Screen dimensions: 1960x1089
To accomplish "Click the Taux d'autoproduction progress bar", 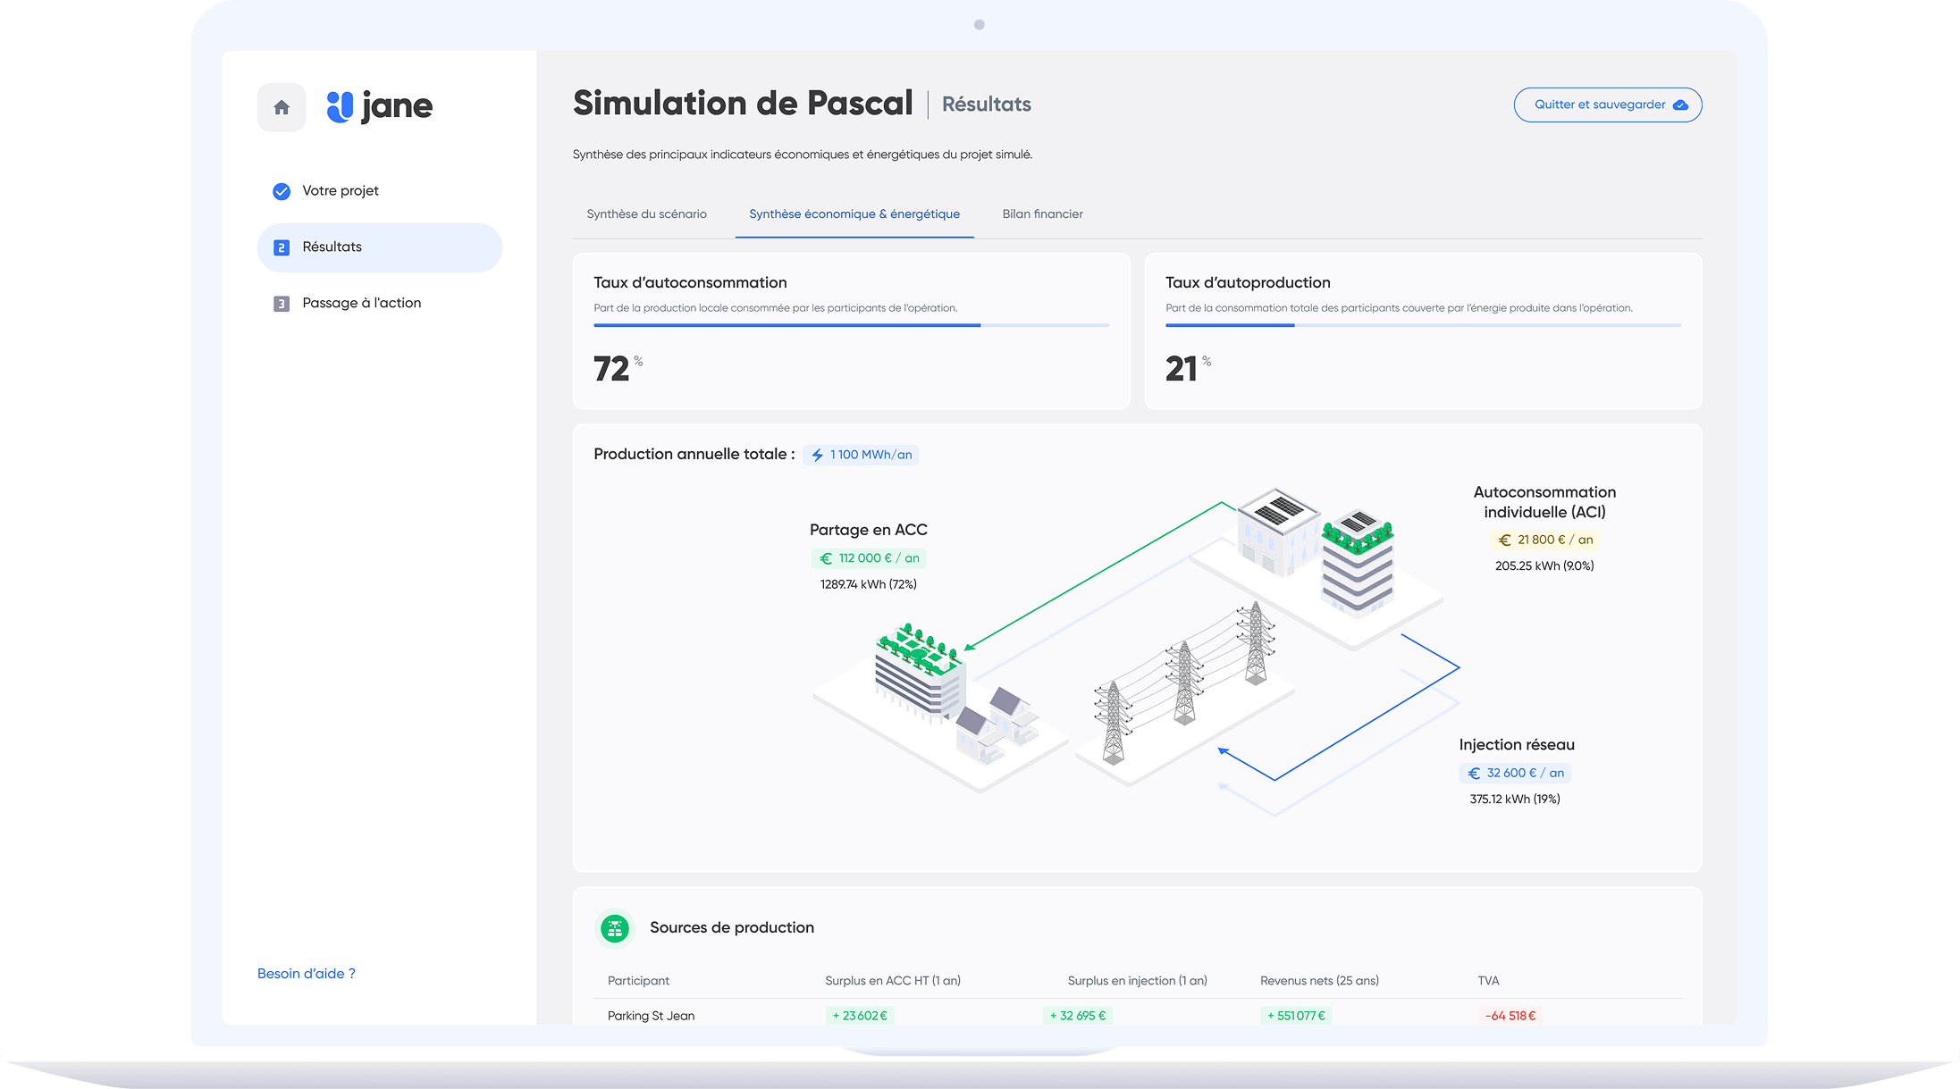I will pyautogui.click(x=1422, y=325).
